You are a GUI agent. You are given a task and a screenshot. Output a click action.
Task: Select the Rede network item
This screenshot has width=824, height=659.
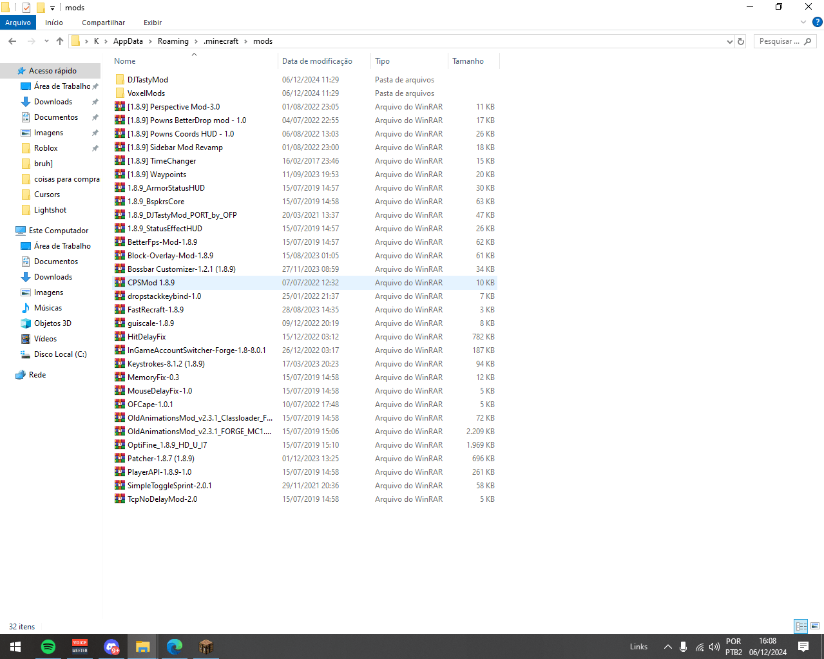tap(37, 375)
